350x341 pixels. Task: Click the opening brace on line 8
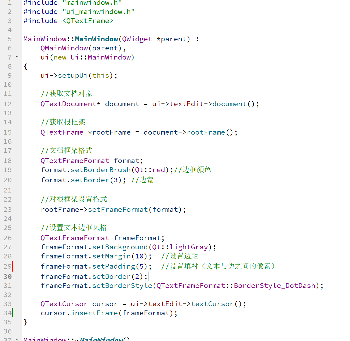coord(25,66)
